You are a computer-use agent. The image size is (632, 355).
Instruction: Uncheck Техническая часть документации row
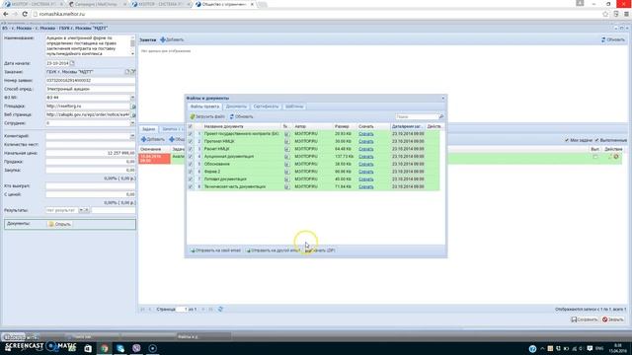click(x=191, y=186)
